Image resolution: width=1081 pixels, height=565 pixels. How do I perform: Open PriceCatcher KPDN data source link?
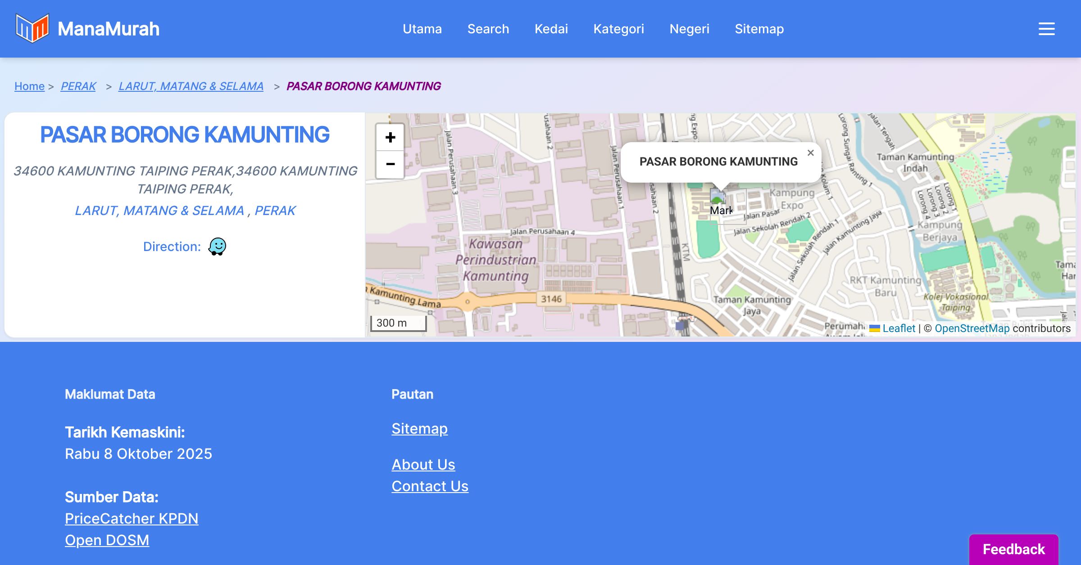[x=132, y=519]
